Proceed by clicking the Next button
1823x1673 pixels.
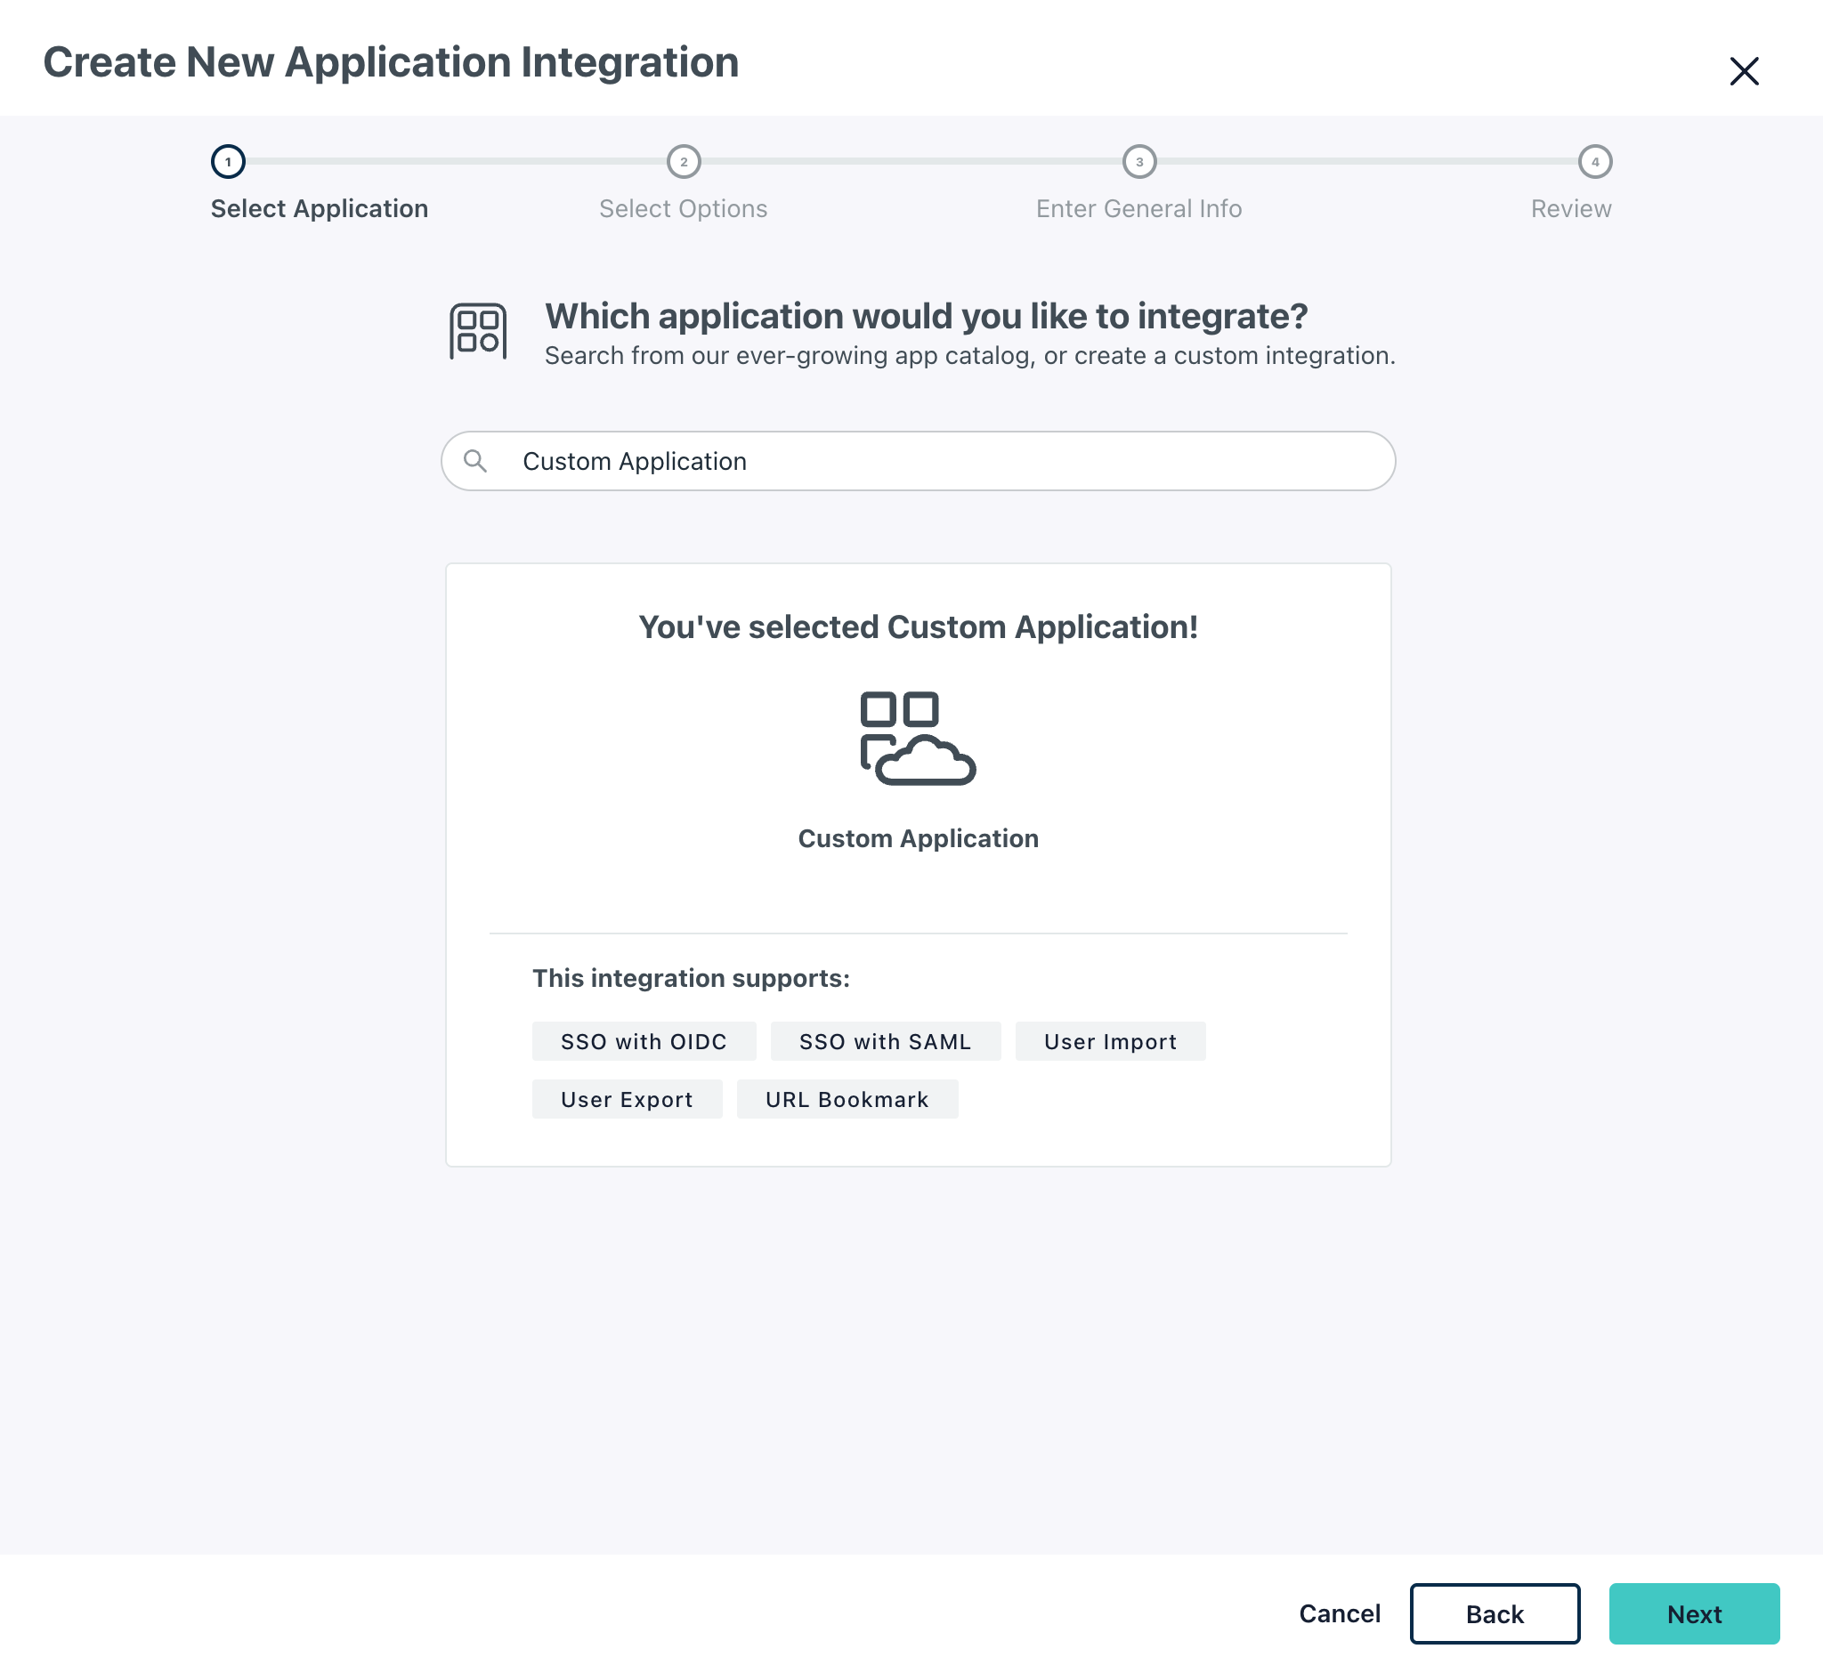pyautogui.click(x=1695, y=1613)
